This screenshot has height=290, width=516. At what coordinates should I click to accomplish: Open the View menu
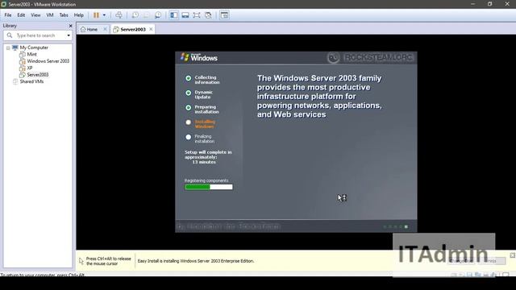tap(35, 15)
